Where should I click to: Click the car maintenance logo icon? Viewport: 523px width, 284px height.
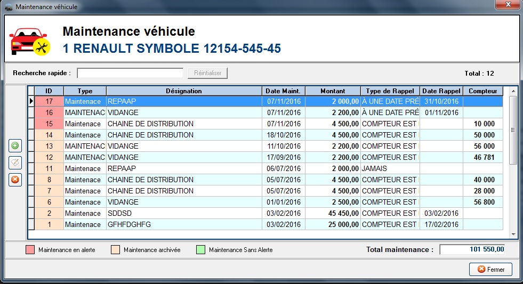29,41
